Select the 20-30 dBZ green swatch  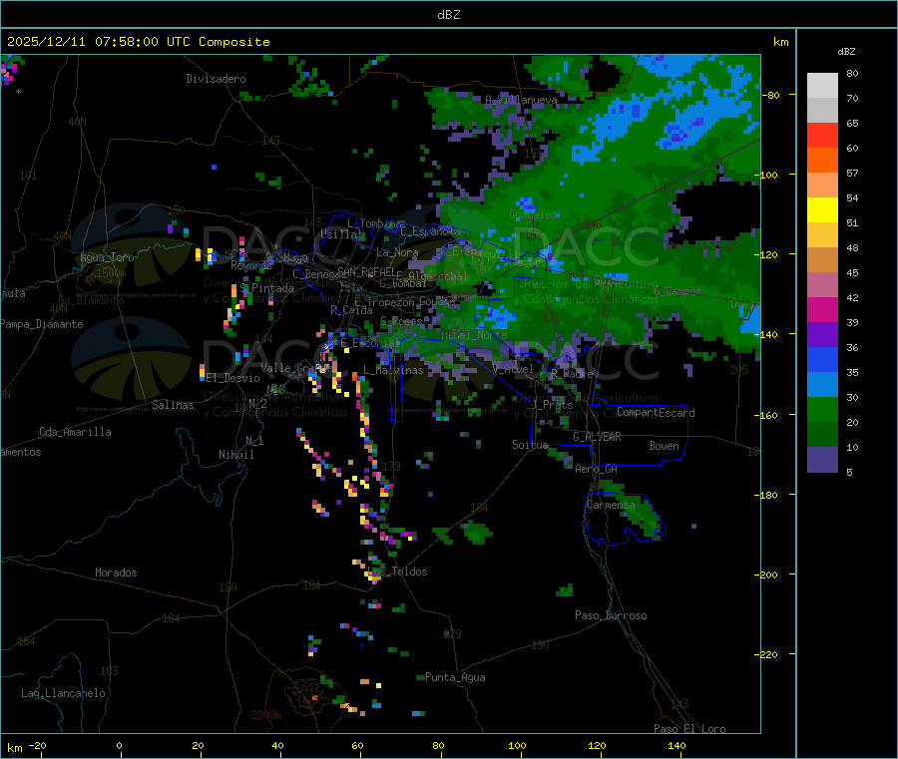click(822, 410)
